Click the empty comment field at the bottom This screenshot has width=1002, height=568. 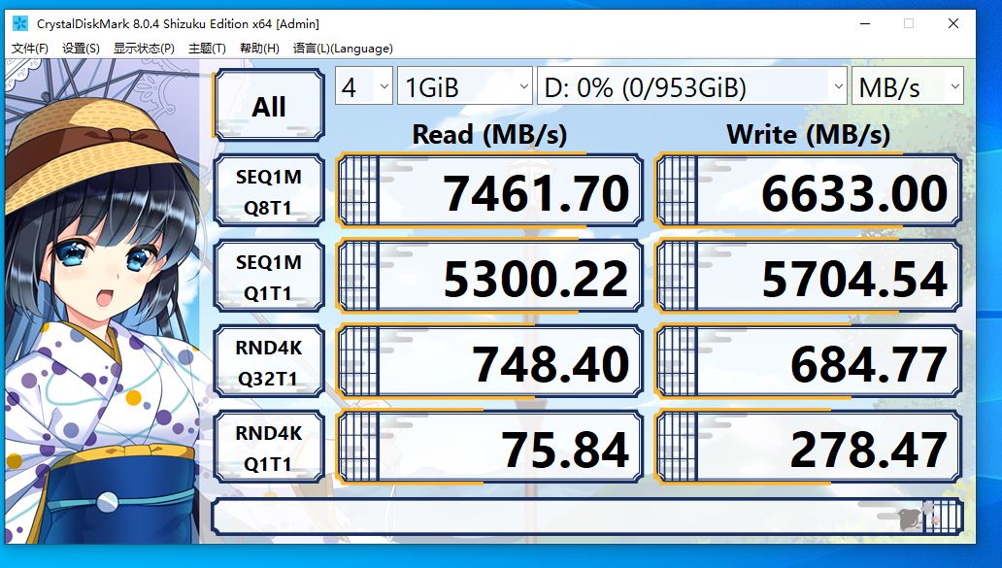pyautogui.click(x=586, y=517)
